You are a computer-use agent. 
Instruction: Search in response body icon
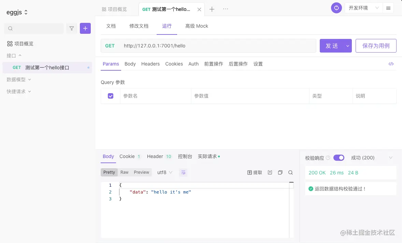290,172
